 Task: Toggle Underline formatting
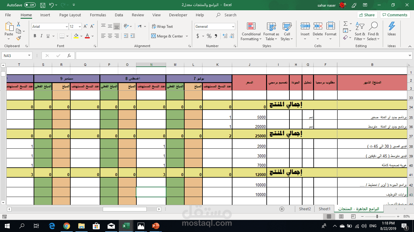(x=48, y=36)
